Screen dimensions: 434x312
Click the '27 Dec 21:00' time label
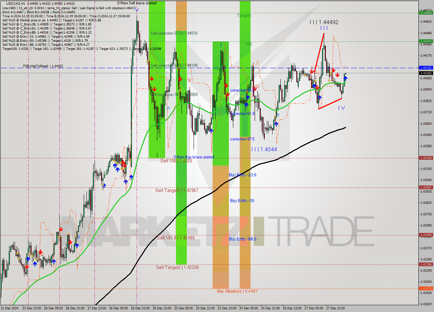(335, 308)
